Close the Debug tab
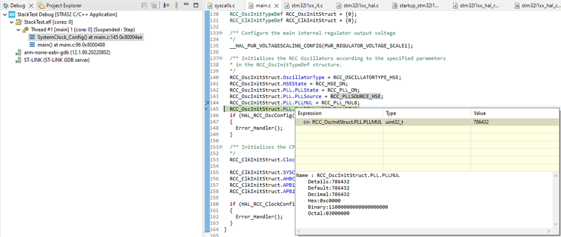 (30, 6)
